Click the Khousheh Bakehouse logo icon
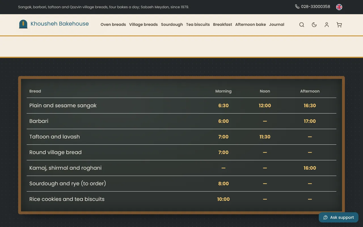This screenshot has width=363, height=227. [23, 24]
